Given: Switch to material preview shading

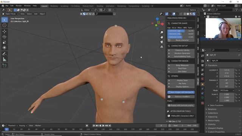Looking at the screenshot, I should [191, 14].
